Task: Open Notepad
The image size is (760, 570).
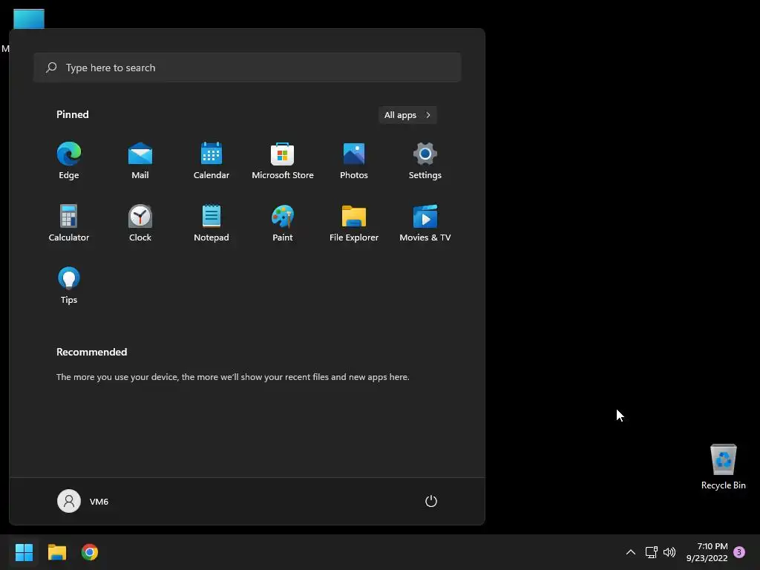Action: [212, 223]
